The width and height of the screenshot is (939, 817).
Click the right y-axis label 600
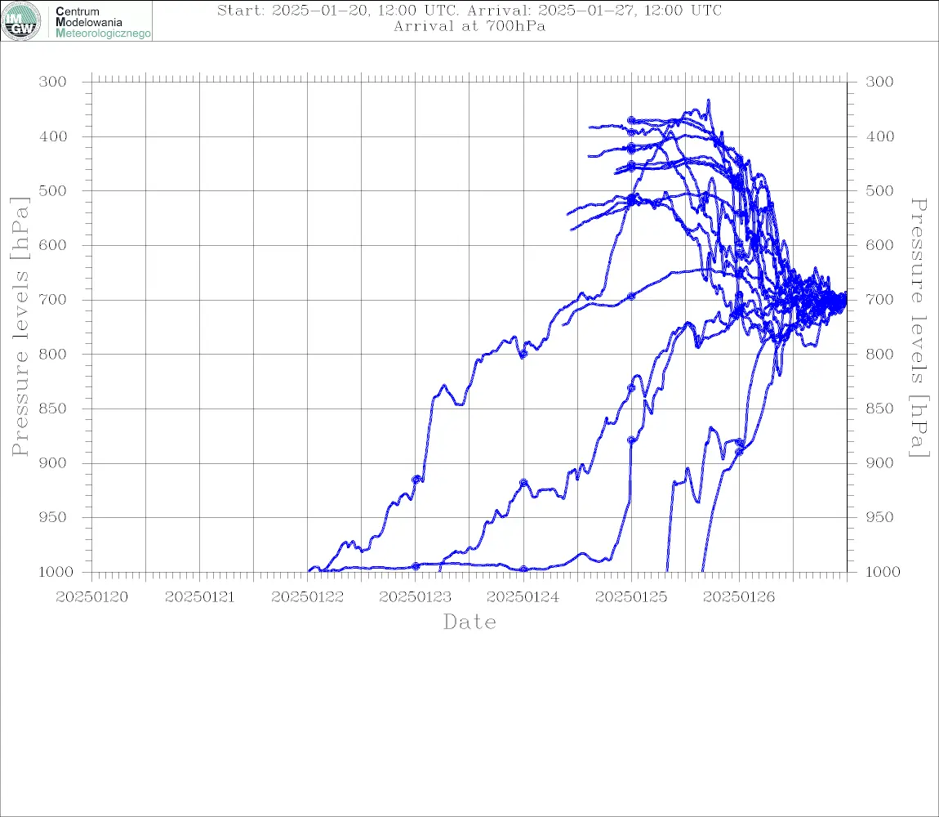[879, 245]
